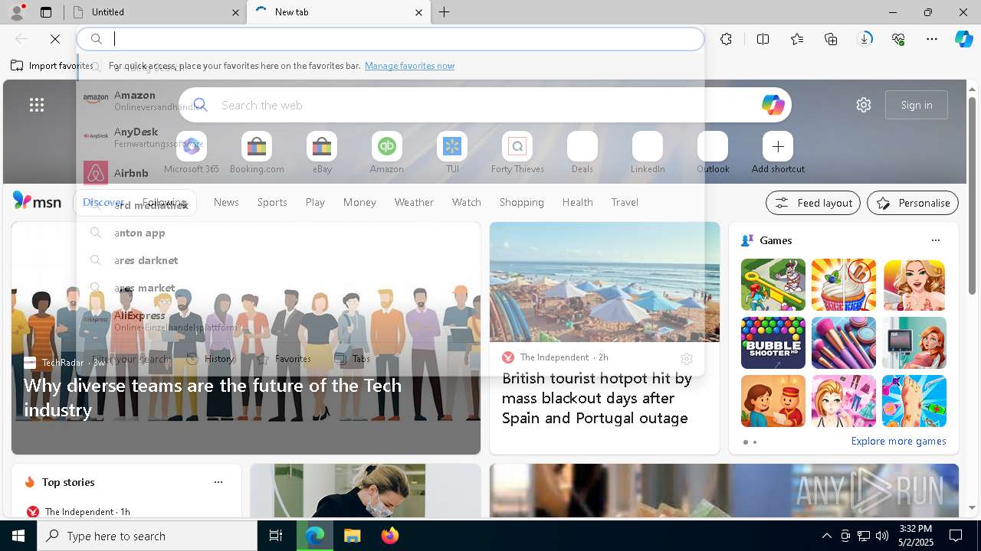Open the Microsoft 365 shortcut

click(192, 153)
